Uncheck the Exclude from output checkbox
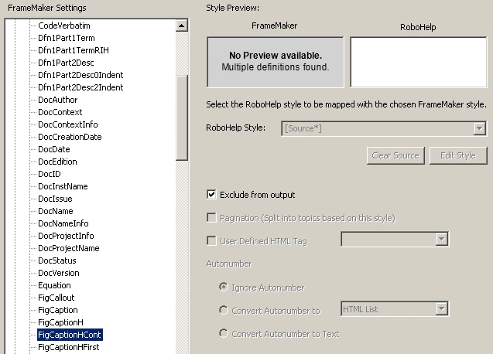Screen dimensions: 493x354 pyautogui.click(x=211, y=195)
